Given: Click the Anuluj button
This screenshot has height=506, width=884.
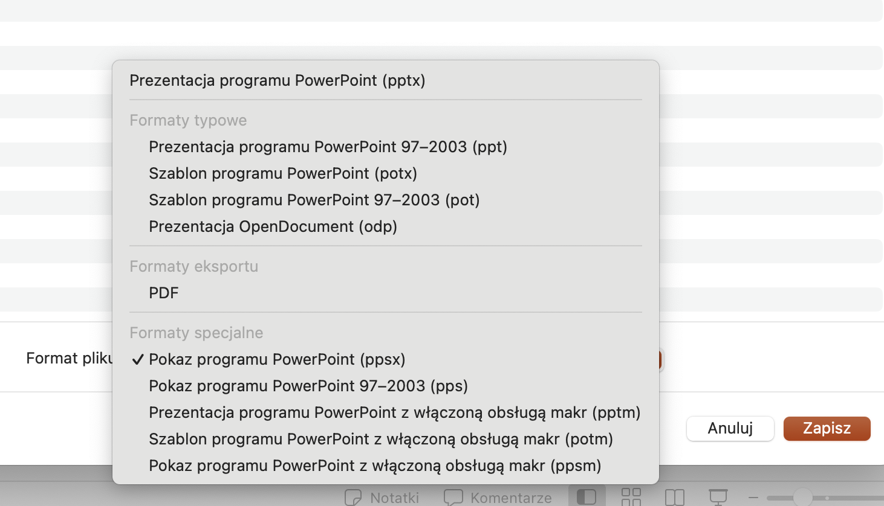Looking at the screenshot, I should pos(730,428).
